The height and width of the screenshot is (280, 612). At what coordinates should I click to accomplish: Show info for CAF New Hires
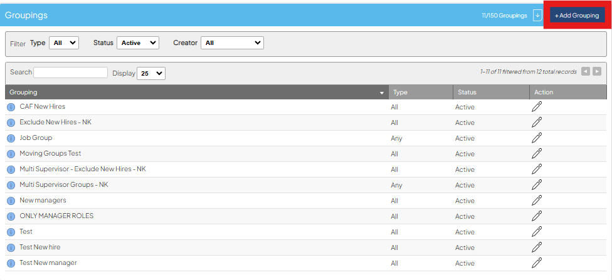(x=11, y=107)
